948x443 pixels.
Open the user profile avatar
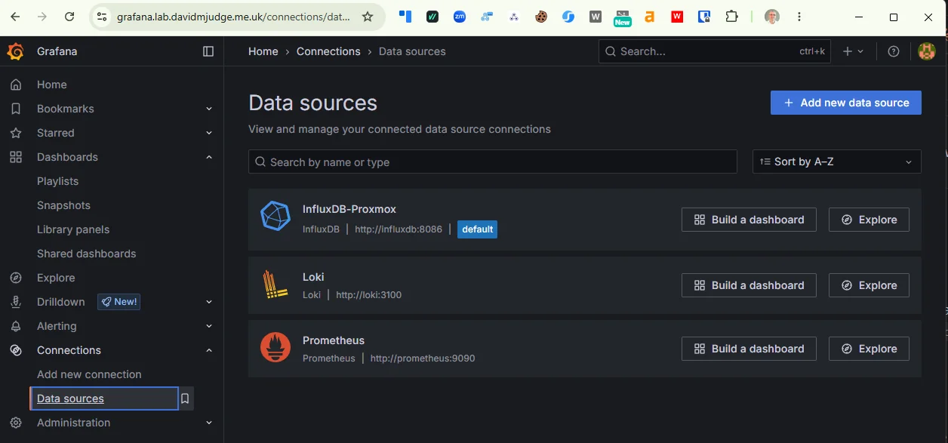927,51
